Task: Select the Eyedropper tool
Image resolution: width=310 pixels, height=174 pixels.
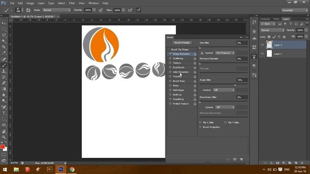Action: [4, 53]
